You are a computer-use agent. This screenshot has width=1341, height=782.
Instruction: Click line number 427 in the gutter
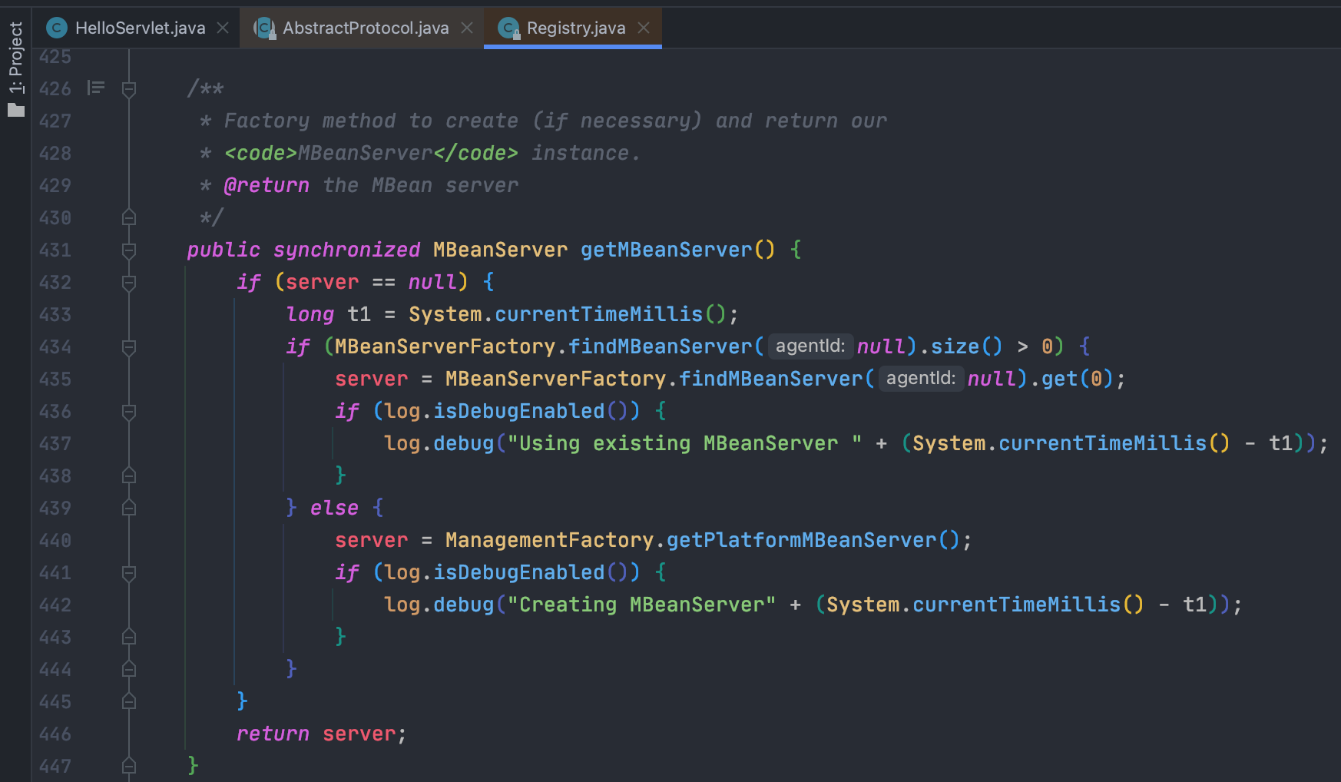pos(55,121)
